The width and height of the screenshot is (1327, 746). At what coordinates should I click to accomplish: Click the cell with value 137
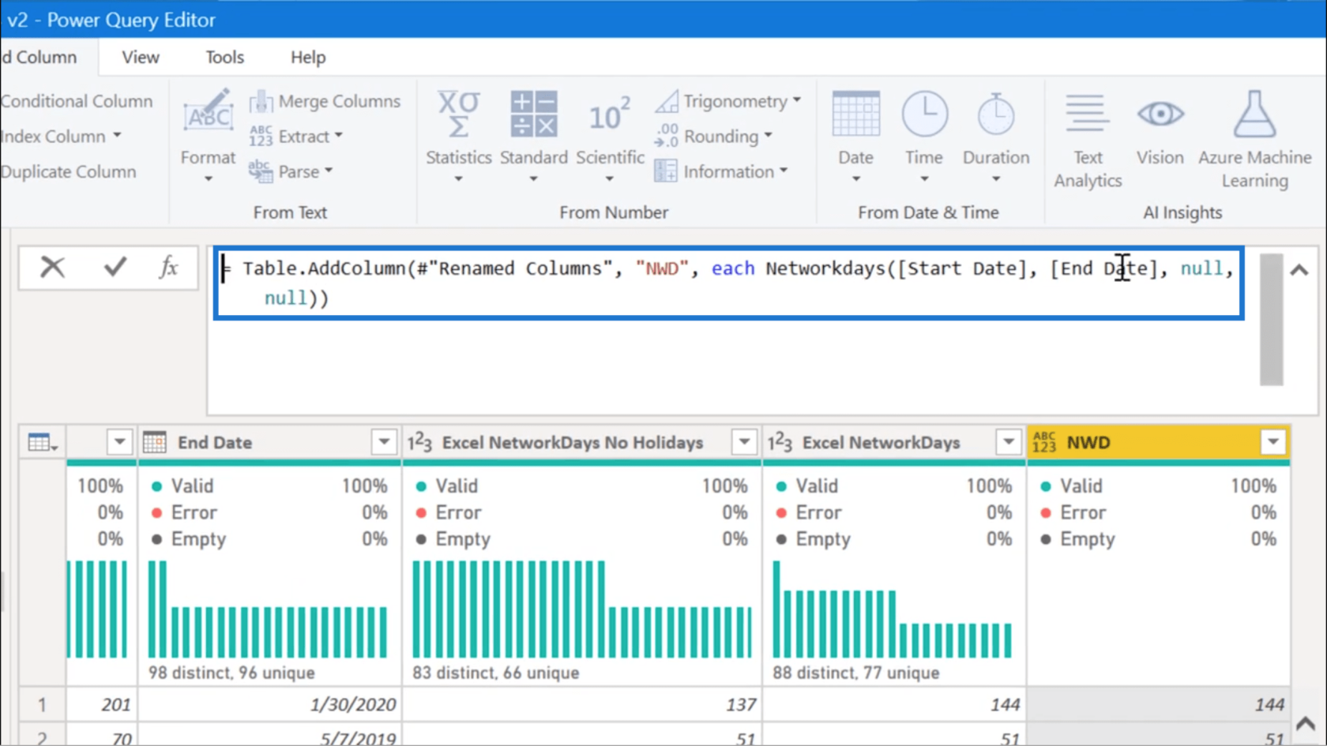[x=582, y=704]
